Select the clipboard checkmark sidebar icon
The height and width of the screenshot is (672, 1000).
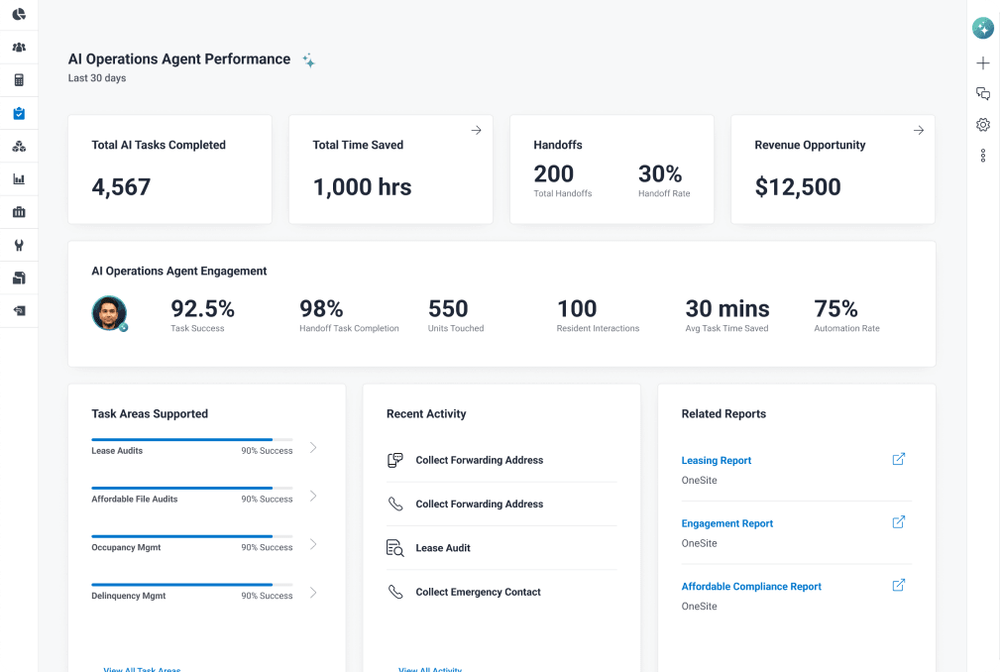(19, 114)
